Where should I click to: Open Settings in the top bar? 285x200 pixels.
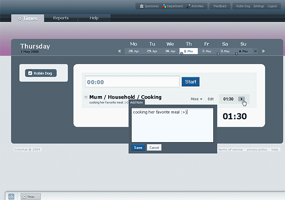click(259, 6)
